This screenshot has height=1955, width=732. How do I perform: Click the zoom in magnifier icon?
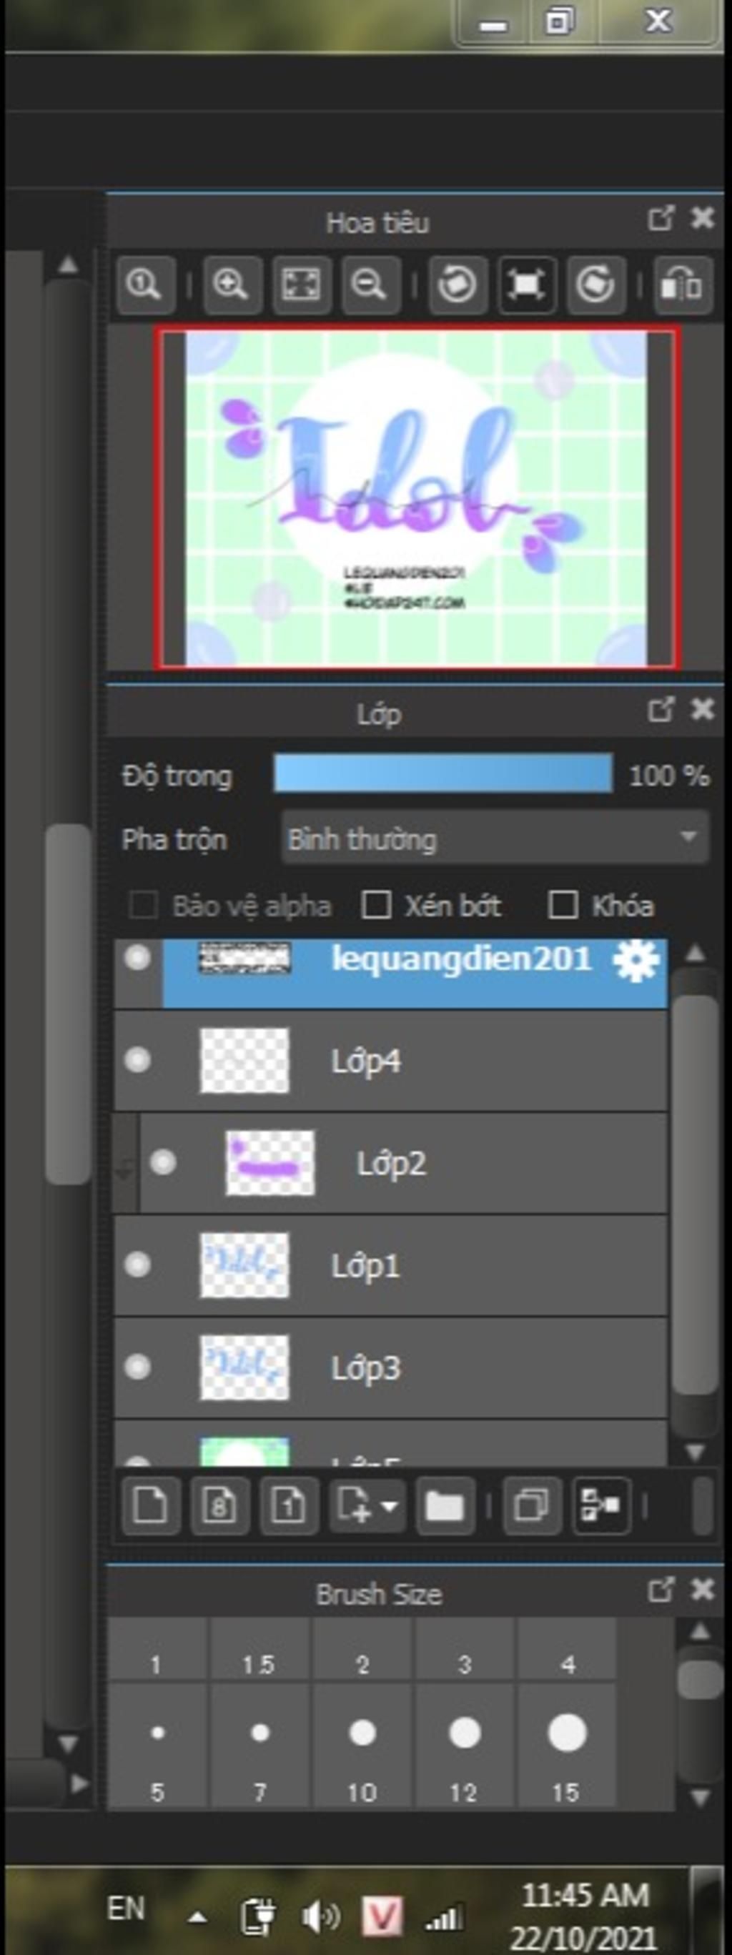pyautogui.click(x=231, y=284)
